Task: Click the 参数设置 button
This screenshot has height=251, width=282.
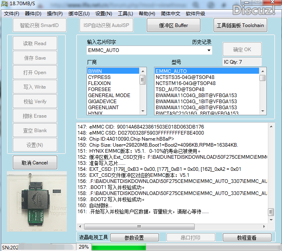Action: 134,237
